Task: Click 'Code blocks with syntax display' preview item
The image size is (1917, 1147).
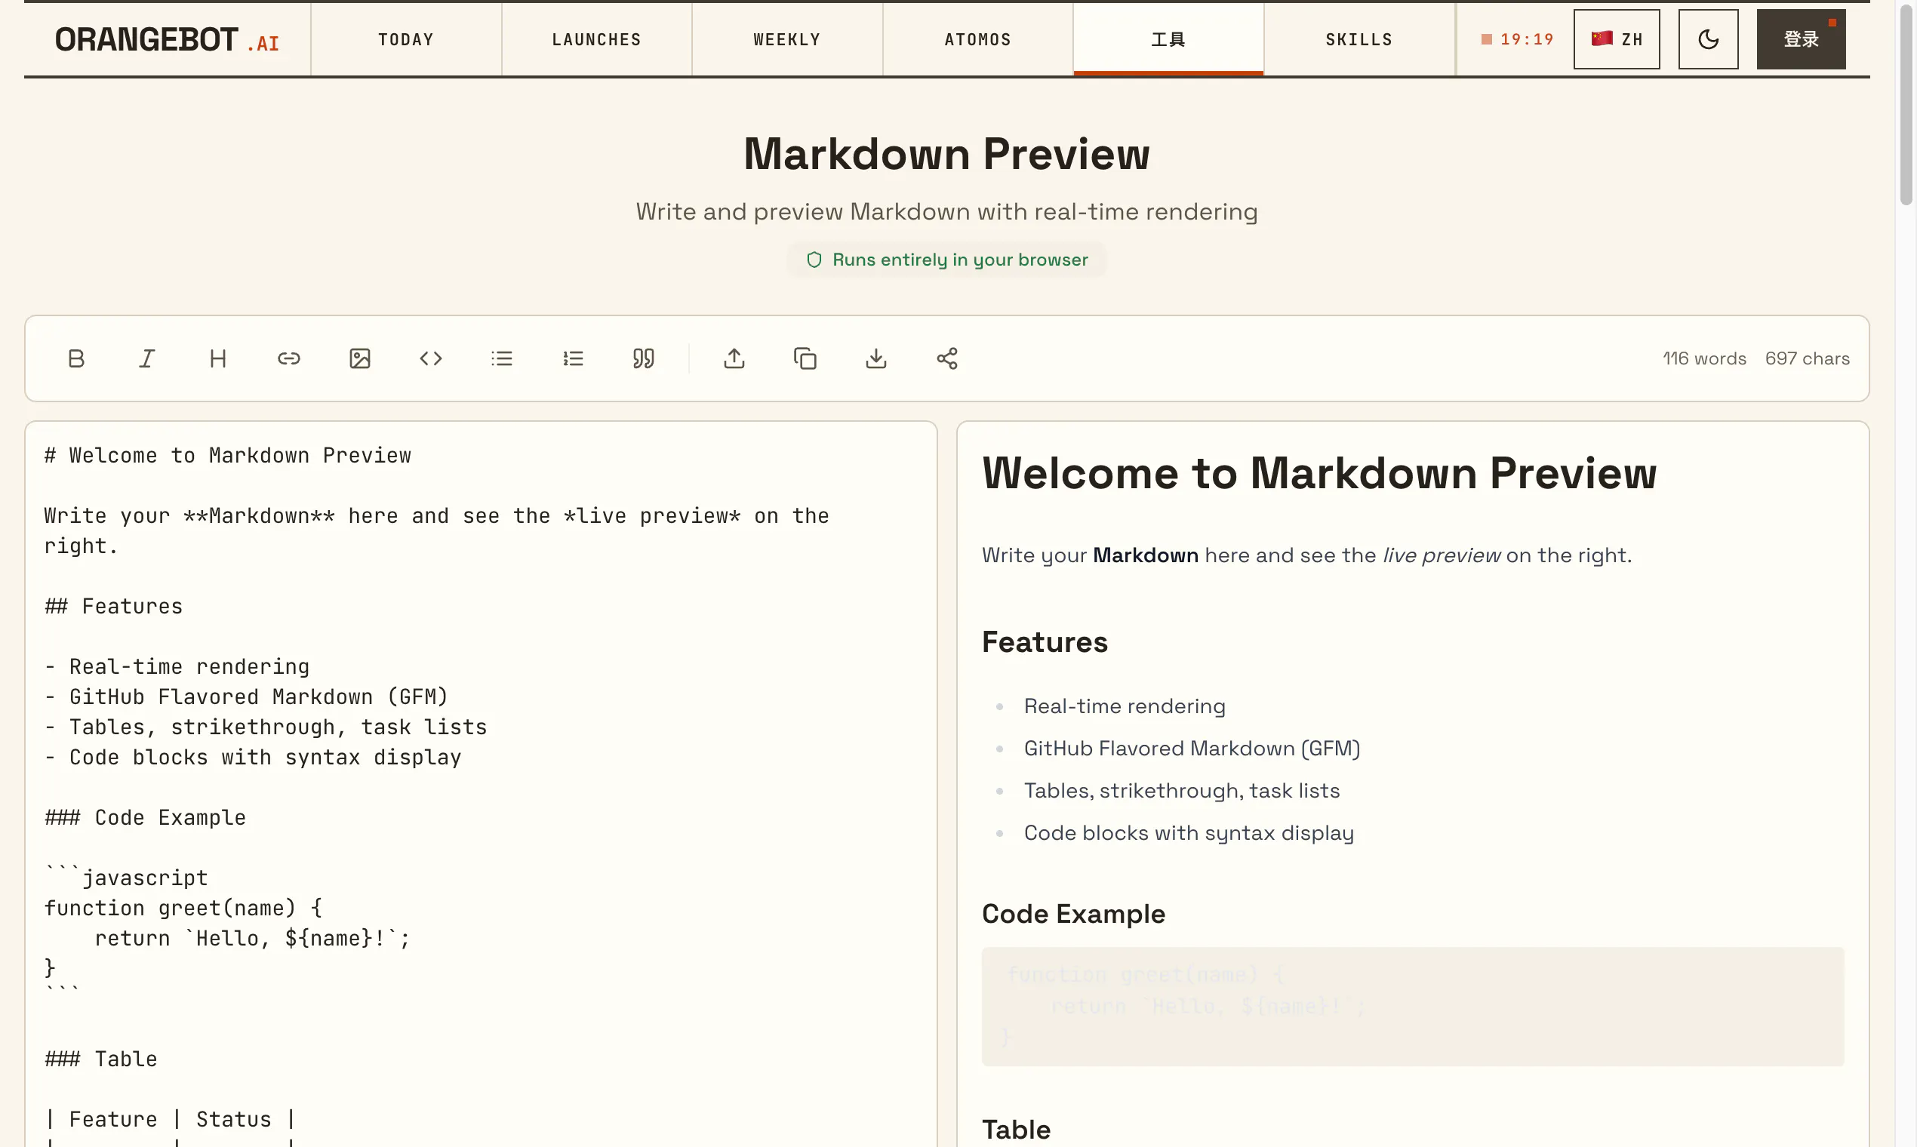Action: point(1189,833)
